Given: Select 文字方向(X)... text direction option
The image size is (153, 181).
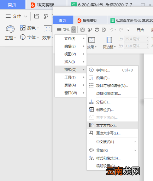Looking at the screenshot, I should point(112,125).
